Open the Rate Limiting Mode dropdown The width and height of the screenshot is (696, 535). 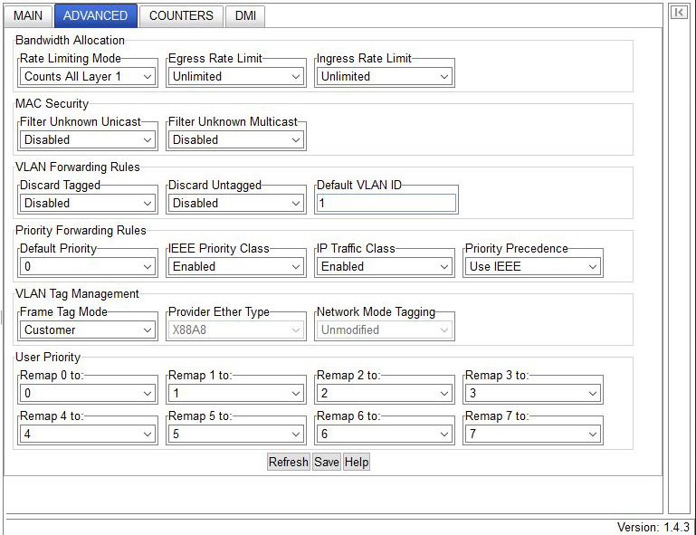(88, 77)
